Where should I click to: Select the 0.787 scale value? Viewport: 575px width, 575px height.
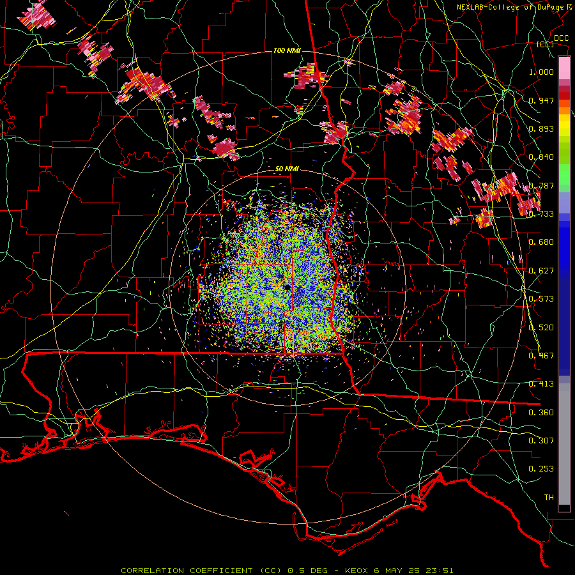pos(541,185)
